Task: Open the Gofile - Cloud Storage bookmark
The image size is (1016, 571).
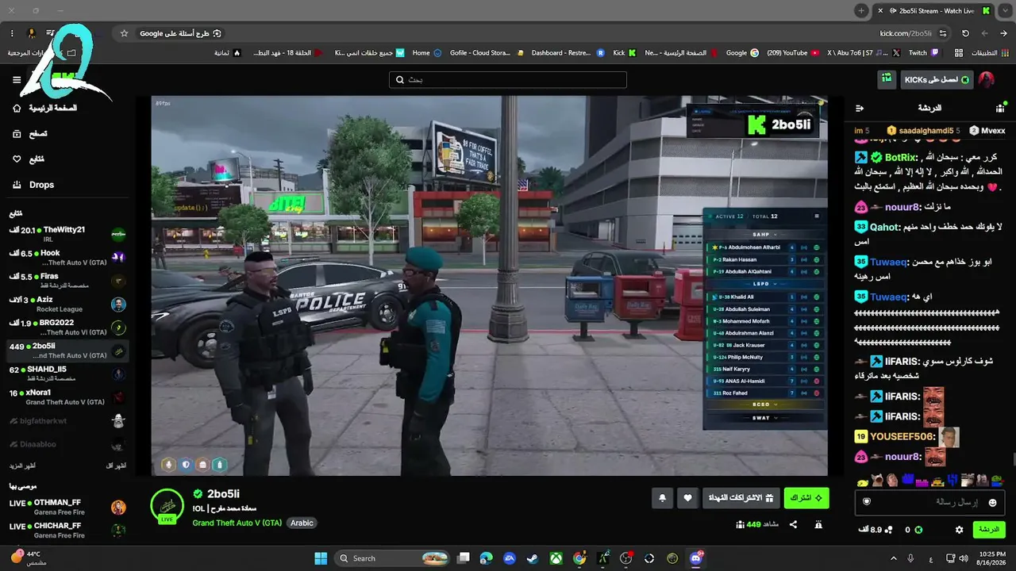Action: [487, 52]
